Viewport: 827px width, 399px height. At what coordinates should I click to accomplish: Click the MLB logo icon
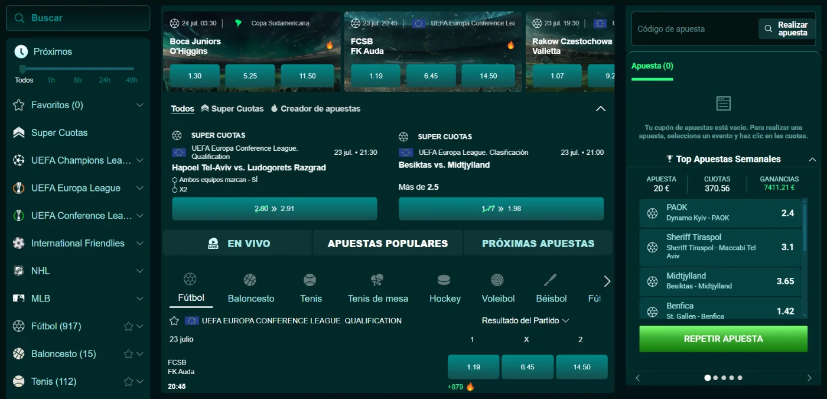click(x=19, y=299)
